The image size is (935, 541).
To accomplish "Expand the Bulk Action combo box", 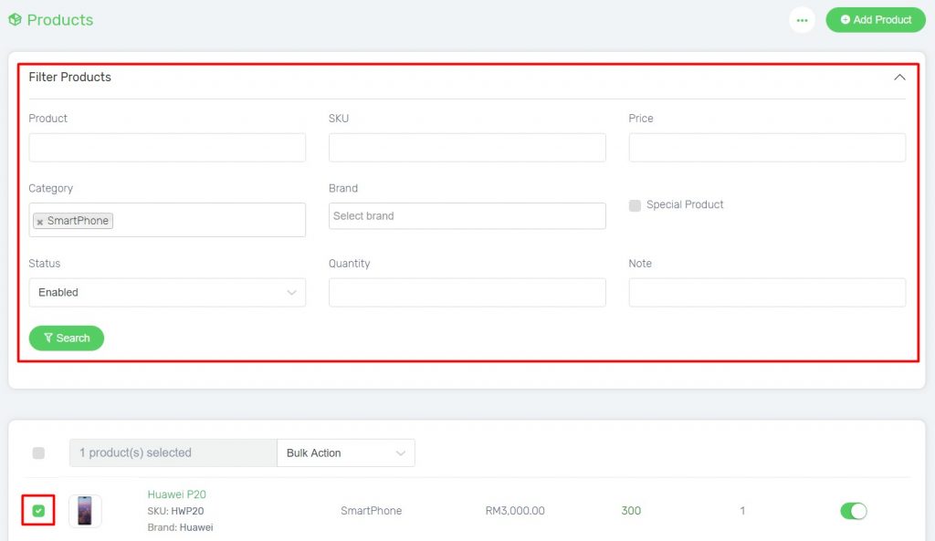I will point(346,453).
